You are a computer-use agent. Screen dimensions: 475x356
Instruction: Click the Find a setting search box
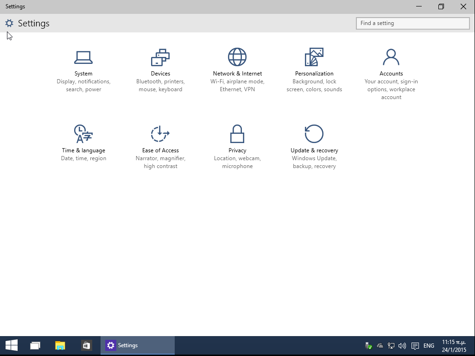tap(413, 23)
